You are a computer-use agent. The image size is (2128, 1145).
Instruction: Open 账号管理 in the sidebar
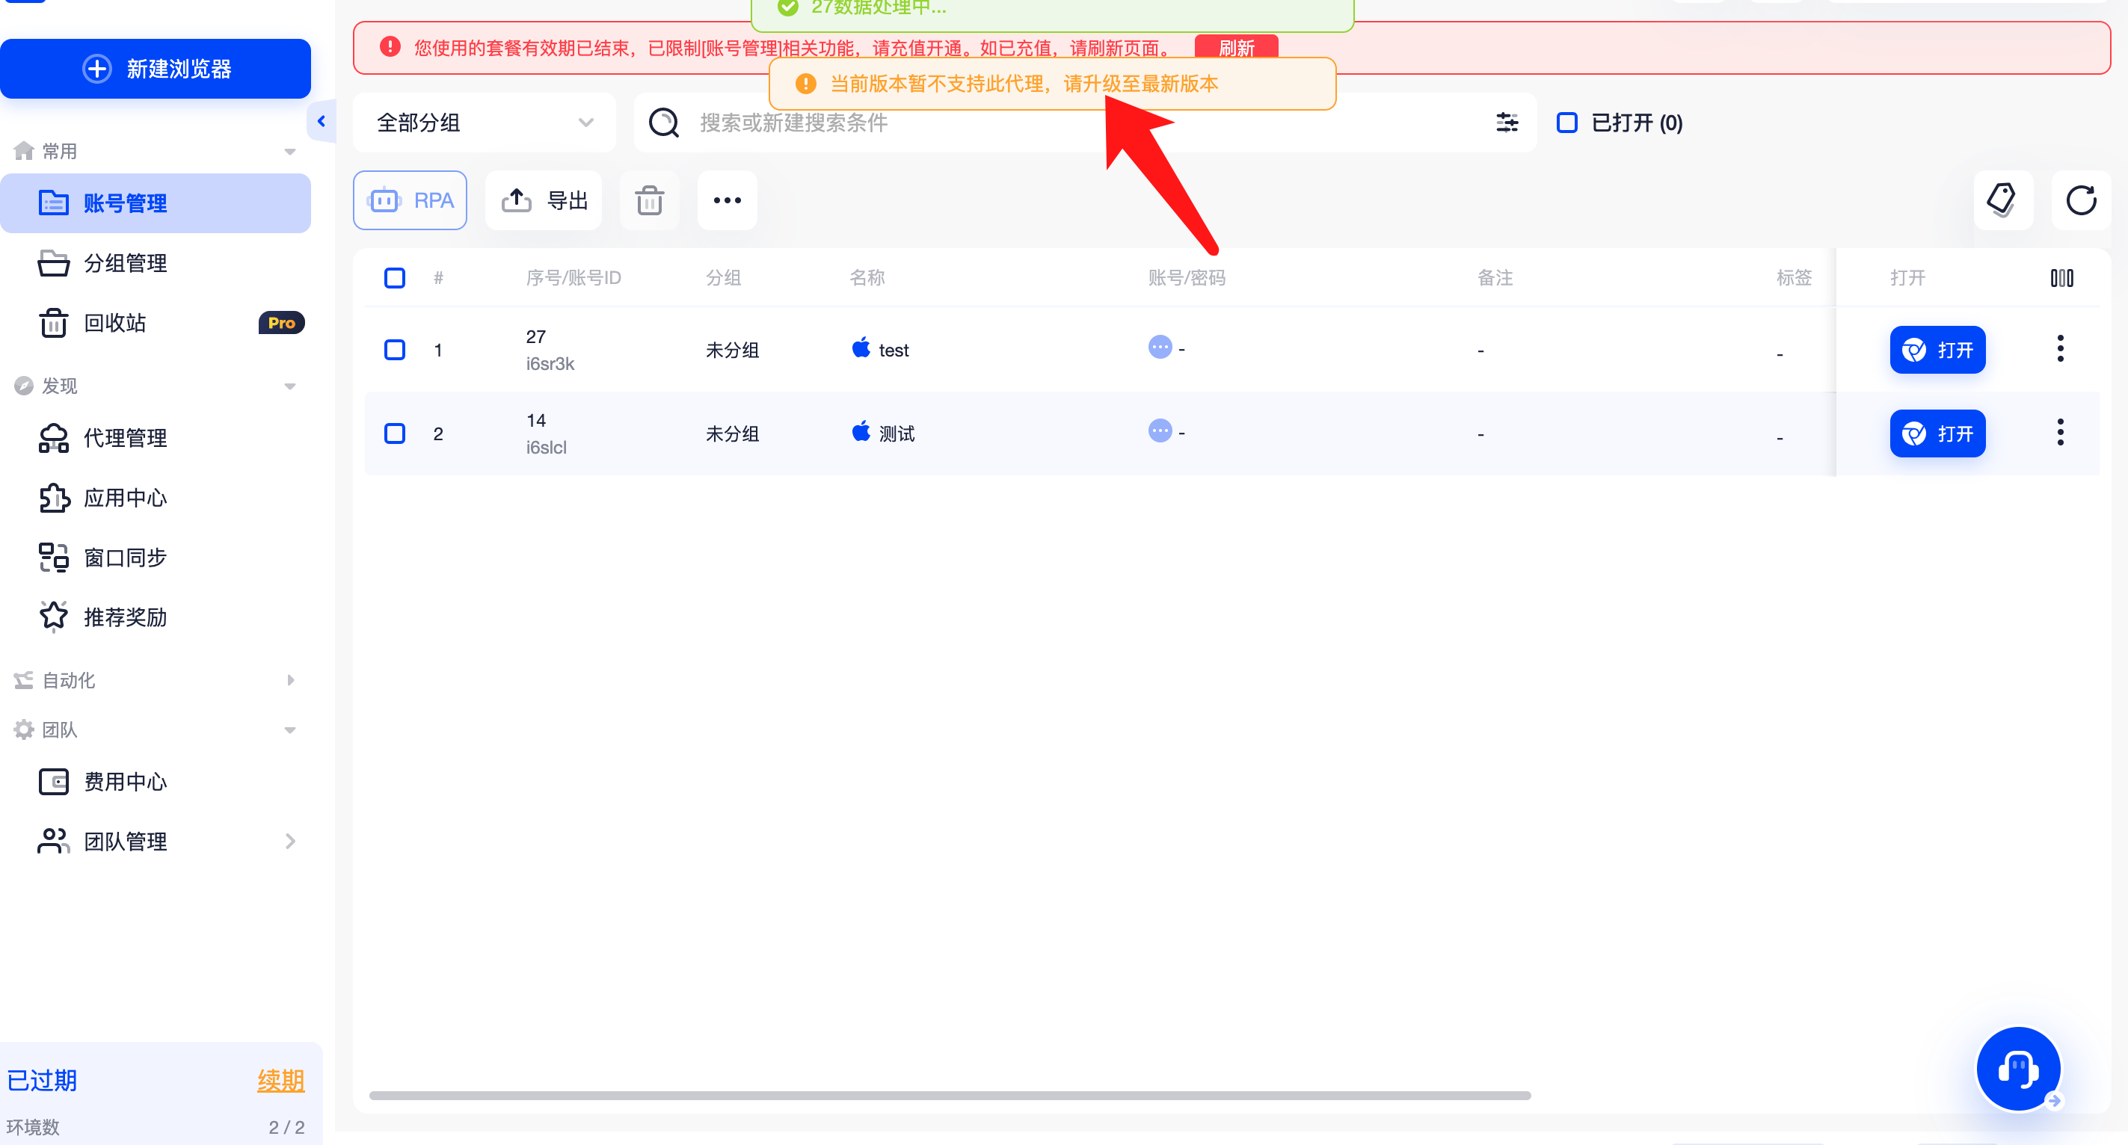coord(156,203)
